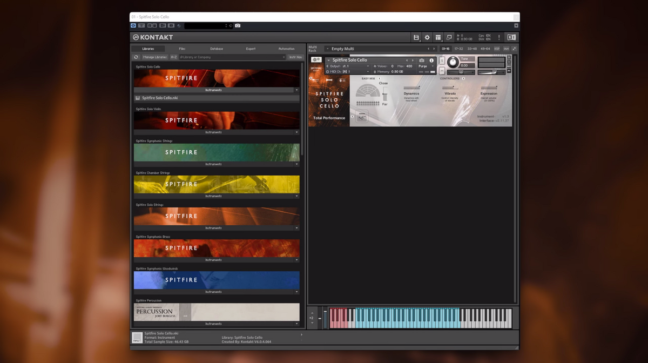Click the articulation notes icon box
The height and width of the screenshot is (363, 648).
point(361,116)
